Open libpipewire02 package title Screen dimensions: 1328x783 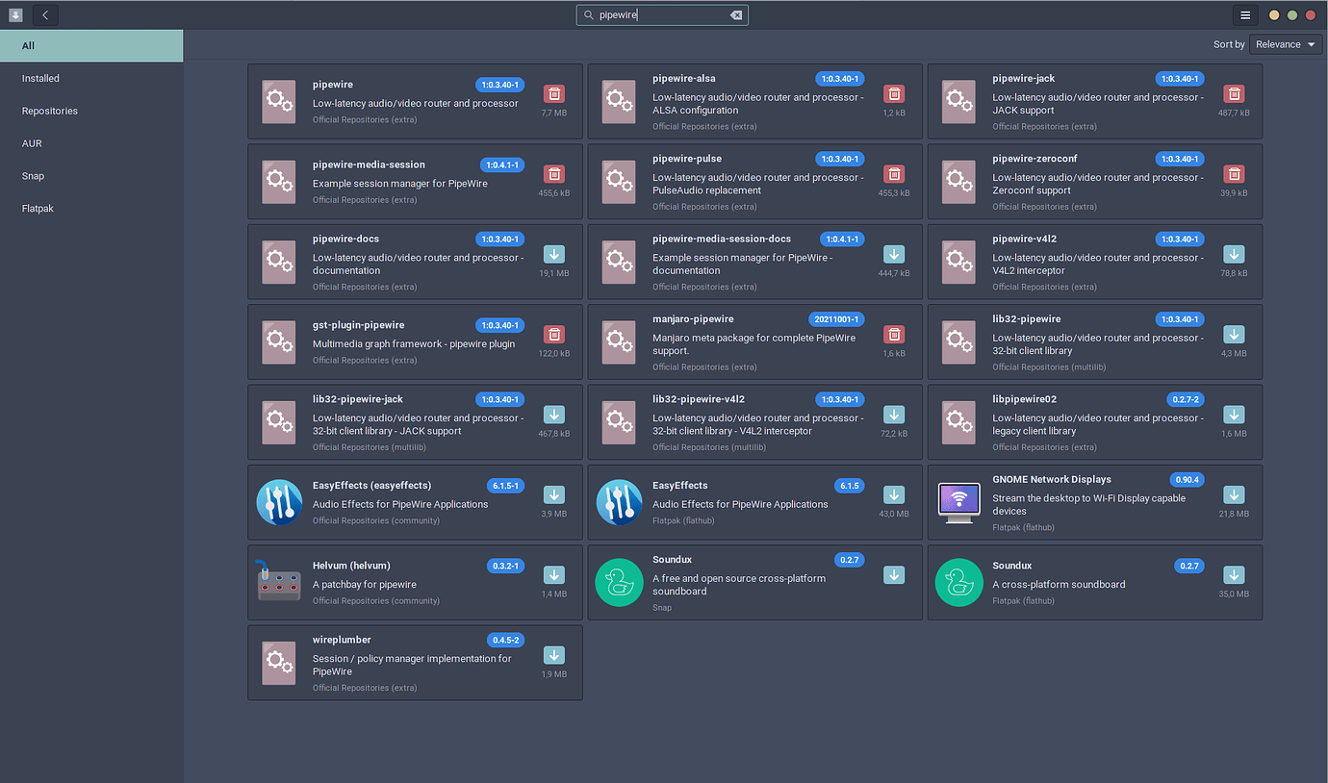(x=1025, y=399)
